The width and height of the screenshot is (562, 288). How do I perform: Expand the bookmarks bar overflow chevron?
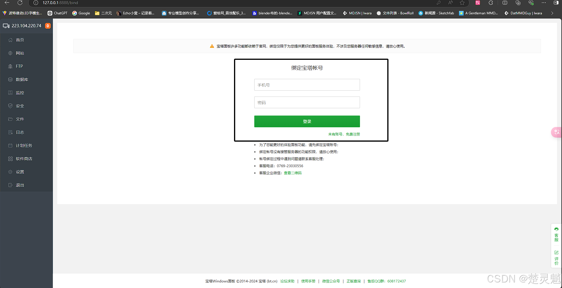[552, 13]
